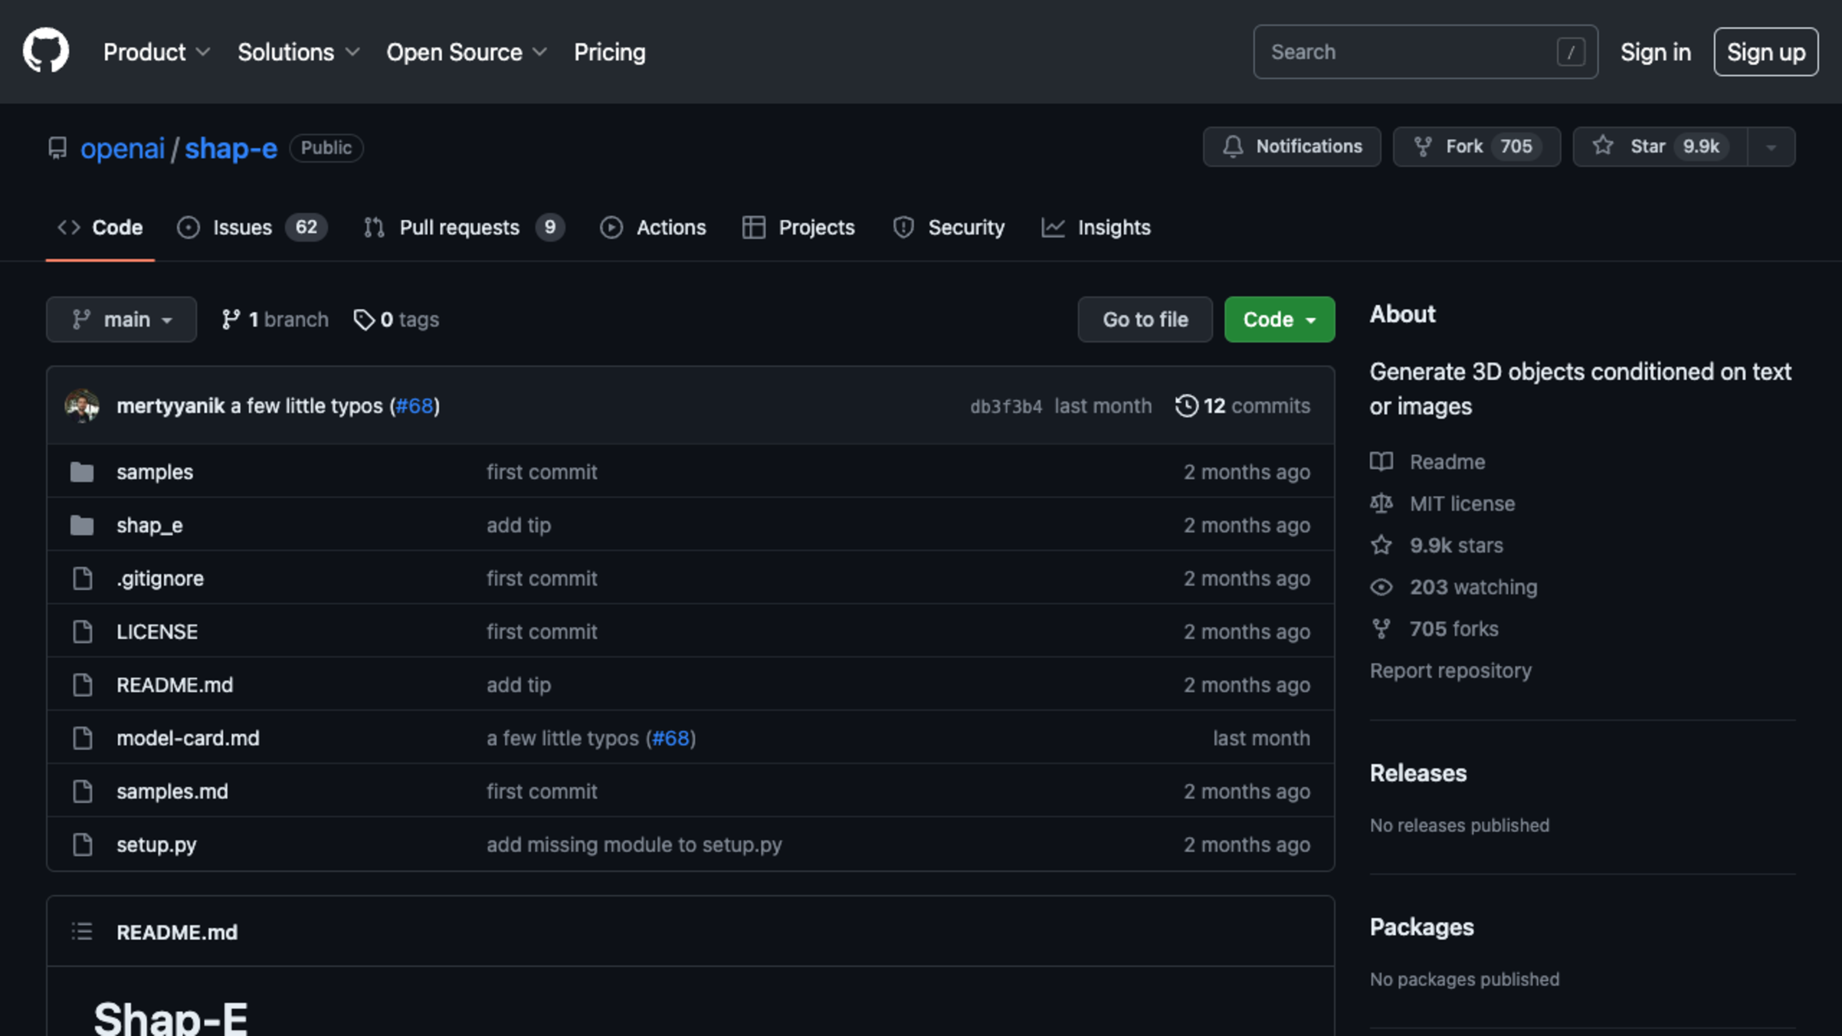Open the shap-e repository link
The image size is (1842, 1036).
pyautogui.click(x=231, y=148)
